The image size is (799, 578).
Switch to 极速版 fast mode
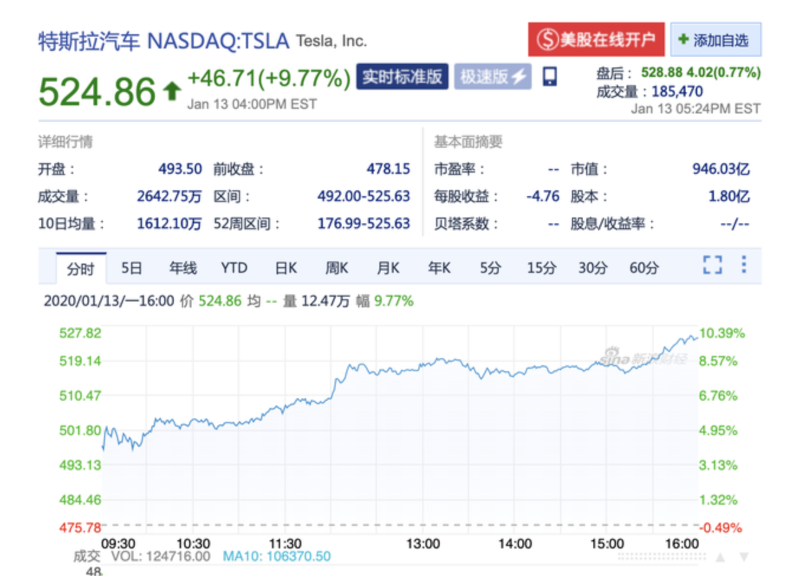tap(492, 77)
